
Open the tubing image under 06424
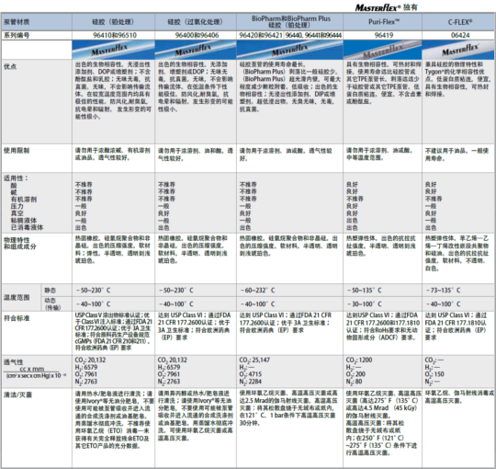(458, 50)
